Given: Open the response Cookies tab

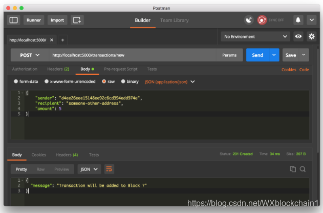Looking at the screenshot, I should click(x=39, y=155).
